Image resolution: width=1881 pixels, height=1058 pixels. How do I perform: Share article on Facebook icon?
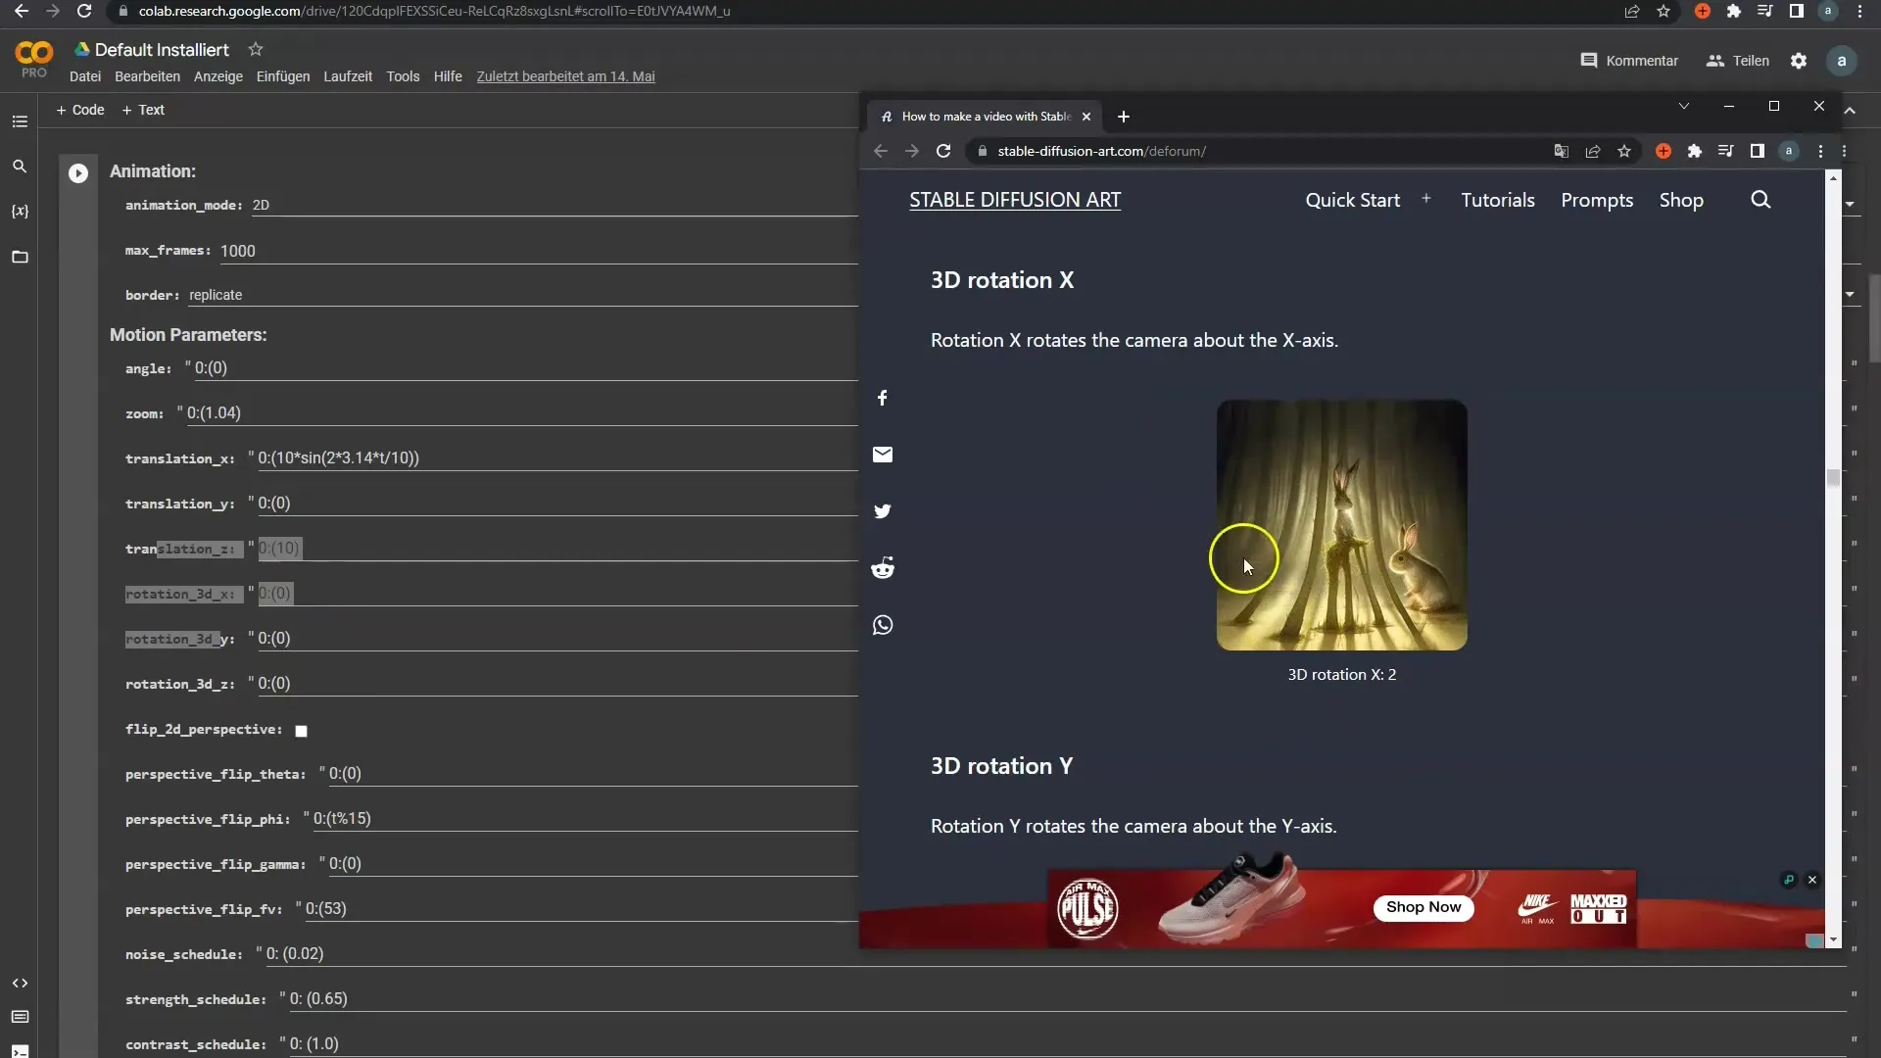coord(883,398)
